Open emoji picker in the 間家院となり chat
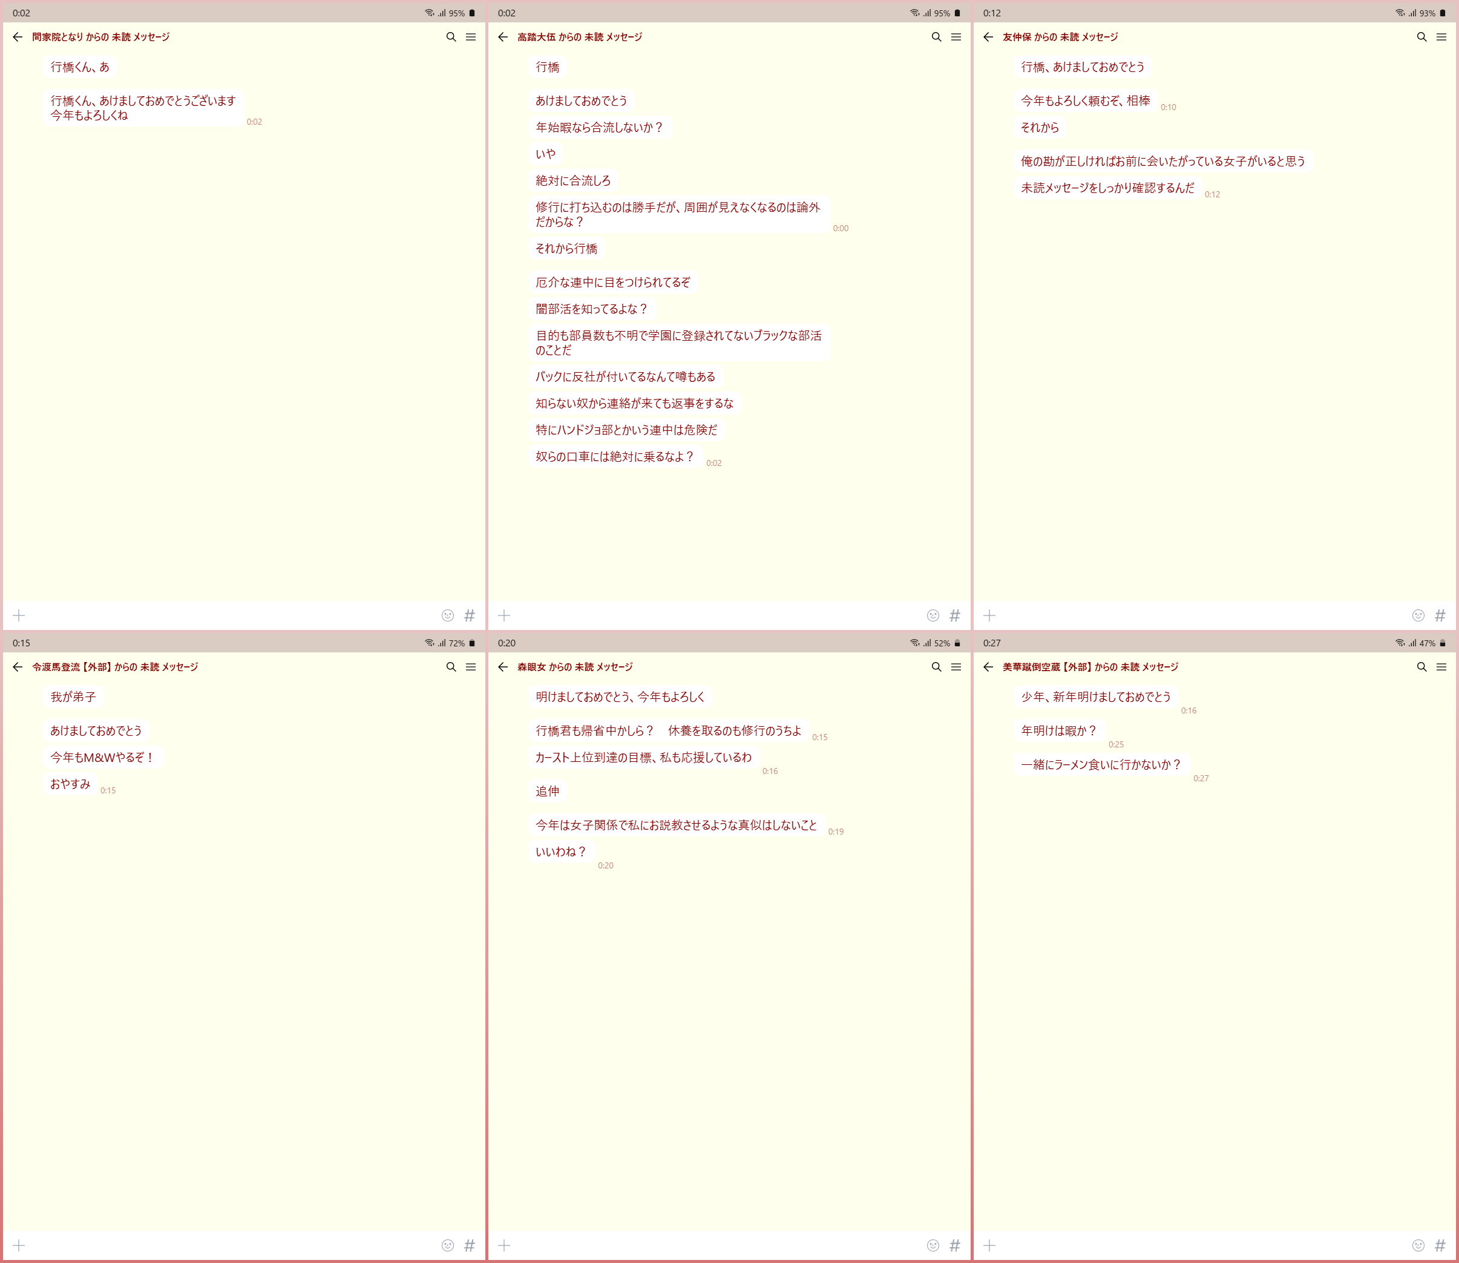Viewport: 1459px width, 1263px height. [x=448, y=615]
